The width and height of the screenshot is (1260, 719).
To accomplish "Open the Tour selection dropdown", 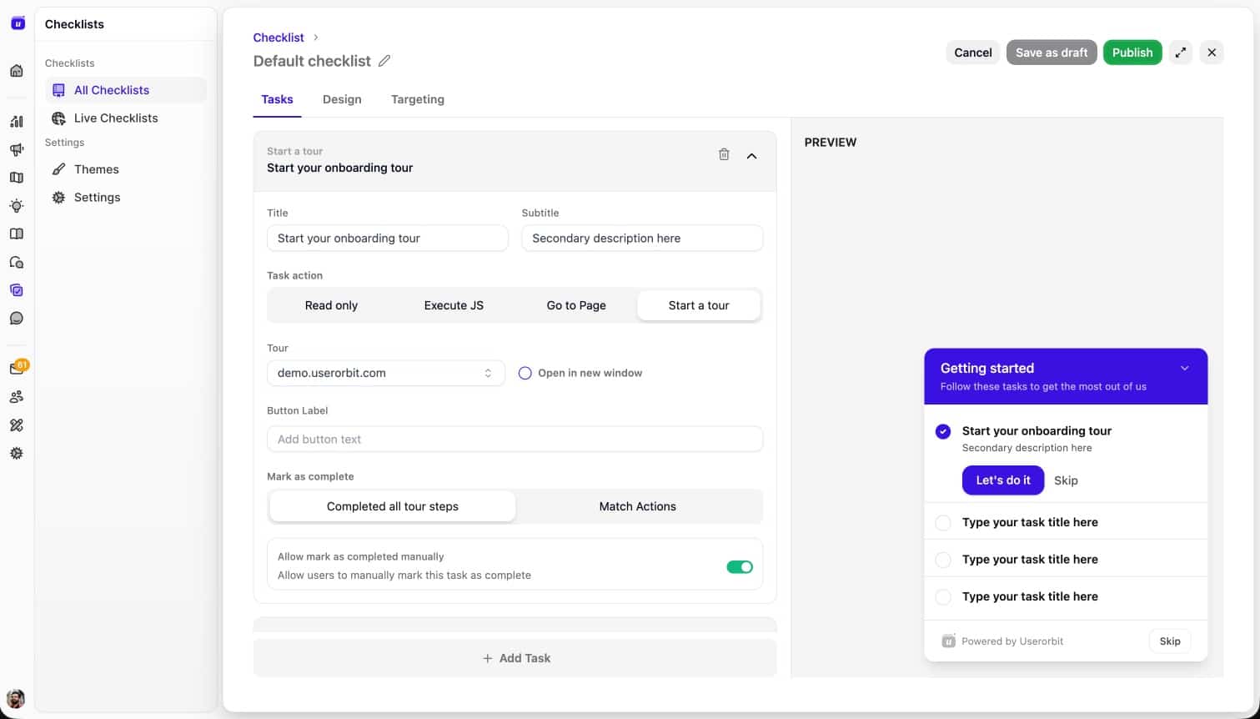I will pyautogui.click(x=385, y=373).
